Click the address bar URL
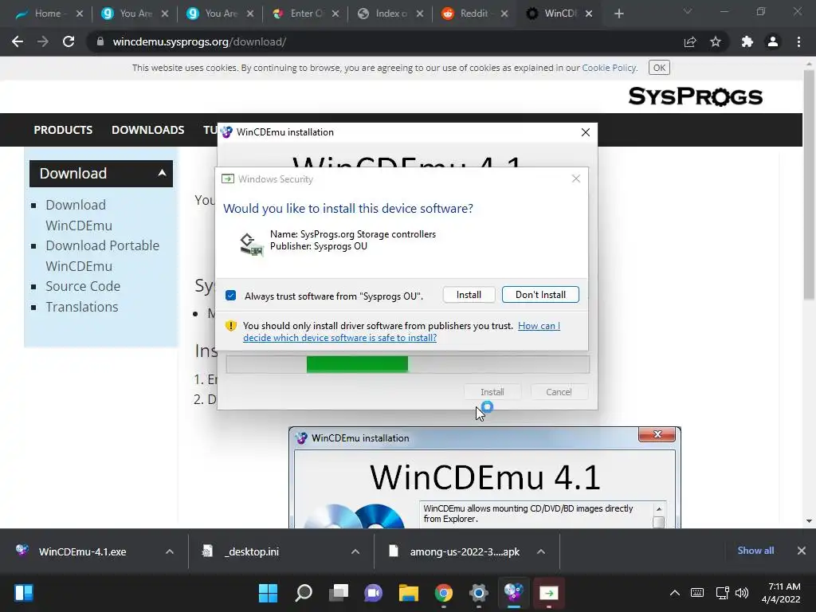 [x=199, y=41]
